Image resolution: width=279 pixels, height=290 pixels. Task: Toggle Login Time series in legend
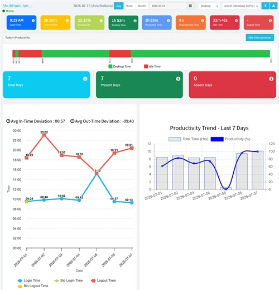29,281
